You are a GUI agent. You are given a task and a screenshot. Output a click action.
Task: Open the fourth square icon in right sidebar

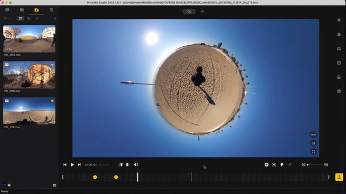click(x=339, y=63)
